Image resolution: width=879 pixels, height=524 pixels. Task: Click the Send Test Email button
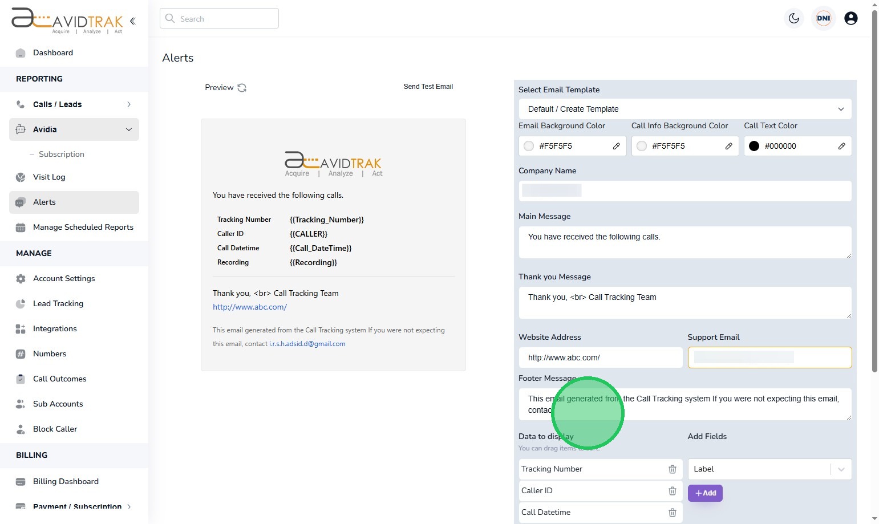coord(428,87)
